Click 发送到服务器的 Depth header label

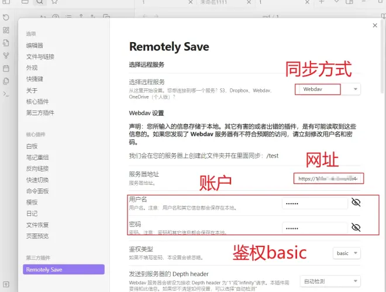point(169,274)
